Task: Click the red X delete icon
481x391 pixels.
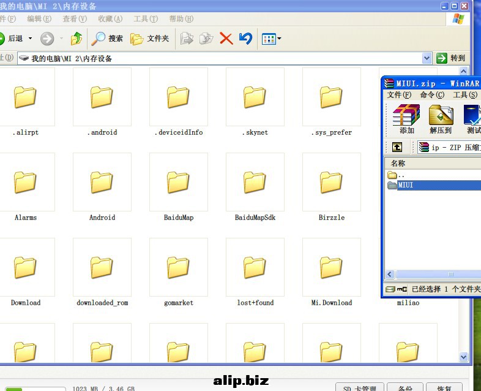Action: click(x=226, y=39)
